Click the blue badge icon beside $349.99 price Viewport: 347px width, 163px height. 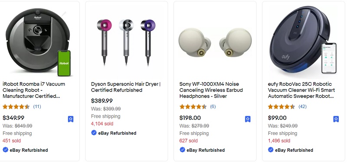coord(71,119)
